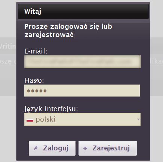This screenshot has width=163, height=162.
Task: Click the Witaj dialog title bar
Action: pos(83,12)
